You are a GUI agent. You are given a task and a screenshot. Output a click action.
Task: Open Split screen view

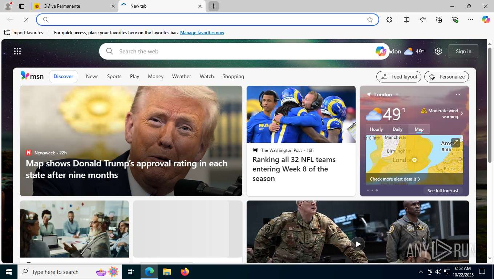pyautogui.click(x=406, y=20)
